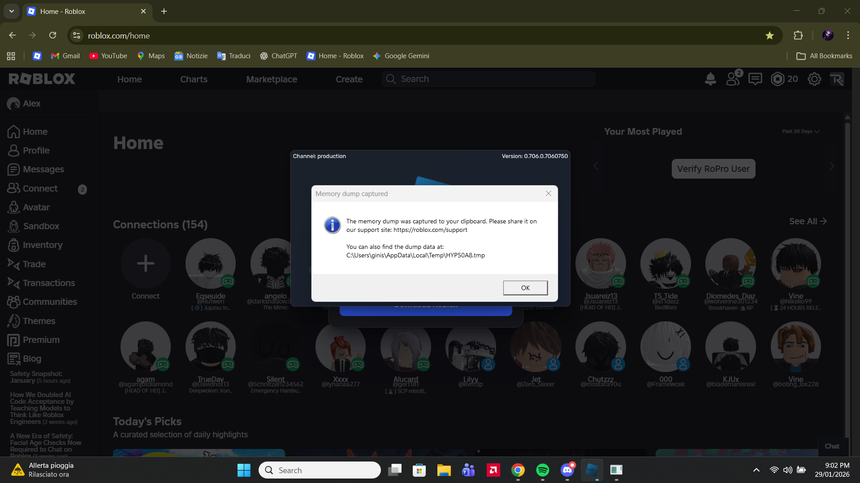The height and width of the screenshot is (483, 860).
Task: Expand Past 30 Days dropdown
Action: coord(801,131)
